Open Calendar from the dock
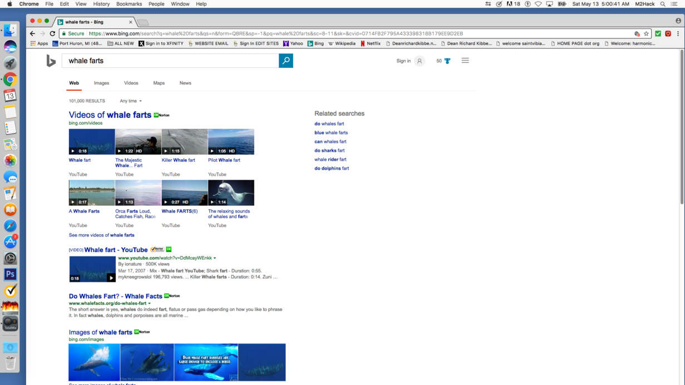 click(x=10, y=96)
